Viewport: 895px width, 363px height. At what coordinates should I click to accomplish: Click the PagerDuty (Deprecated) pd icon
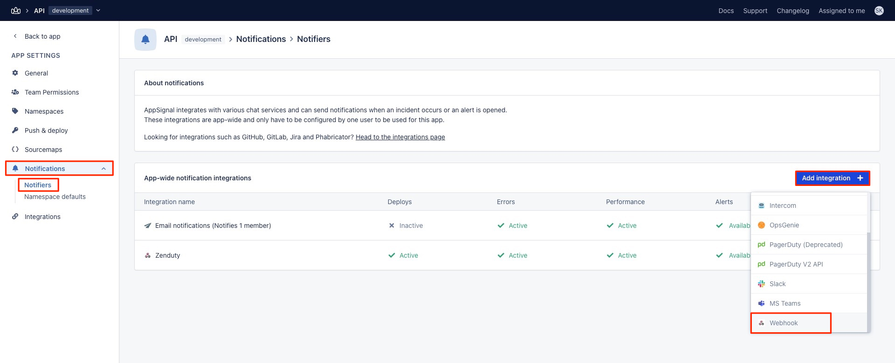click(x=761, y=245)
